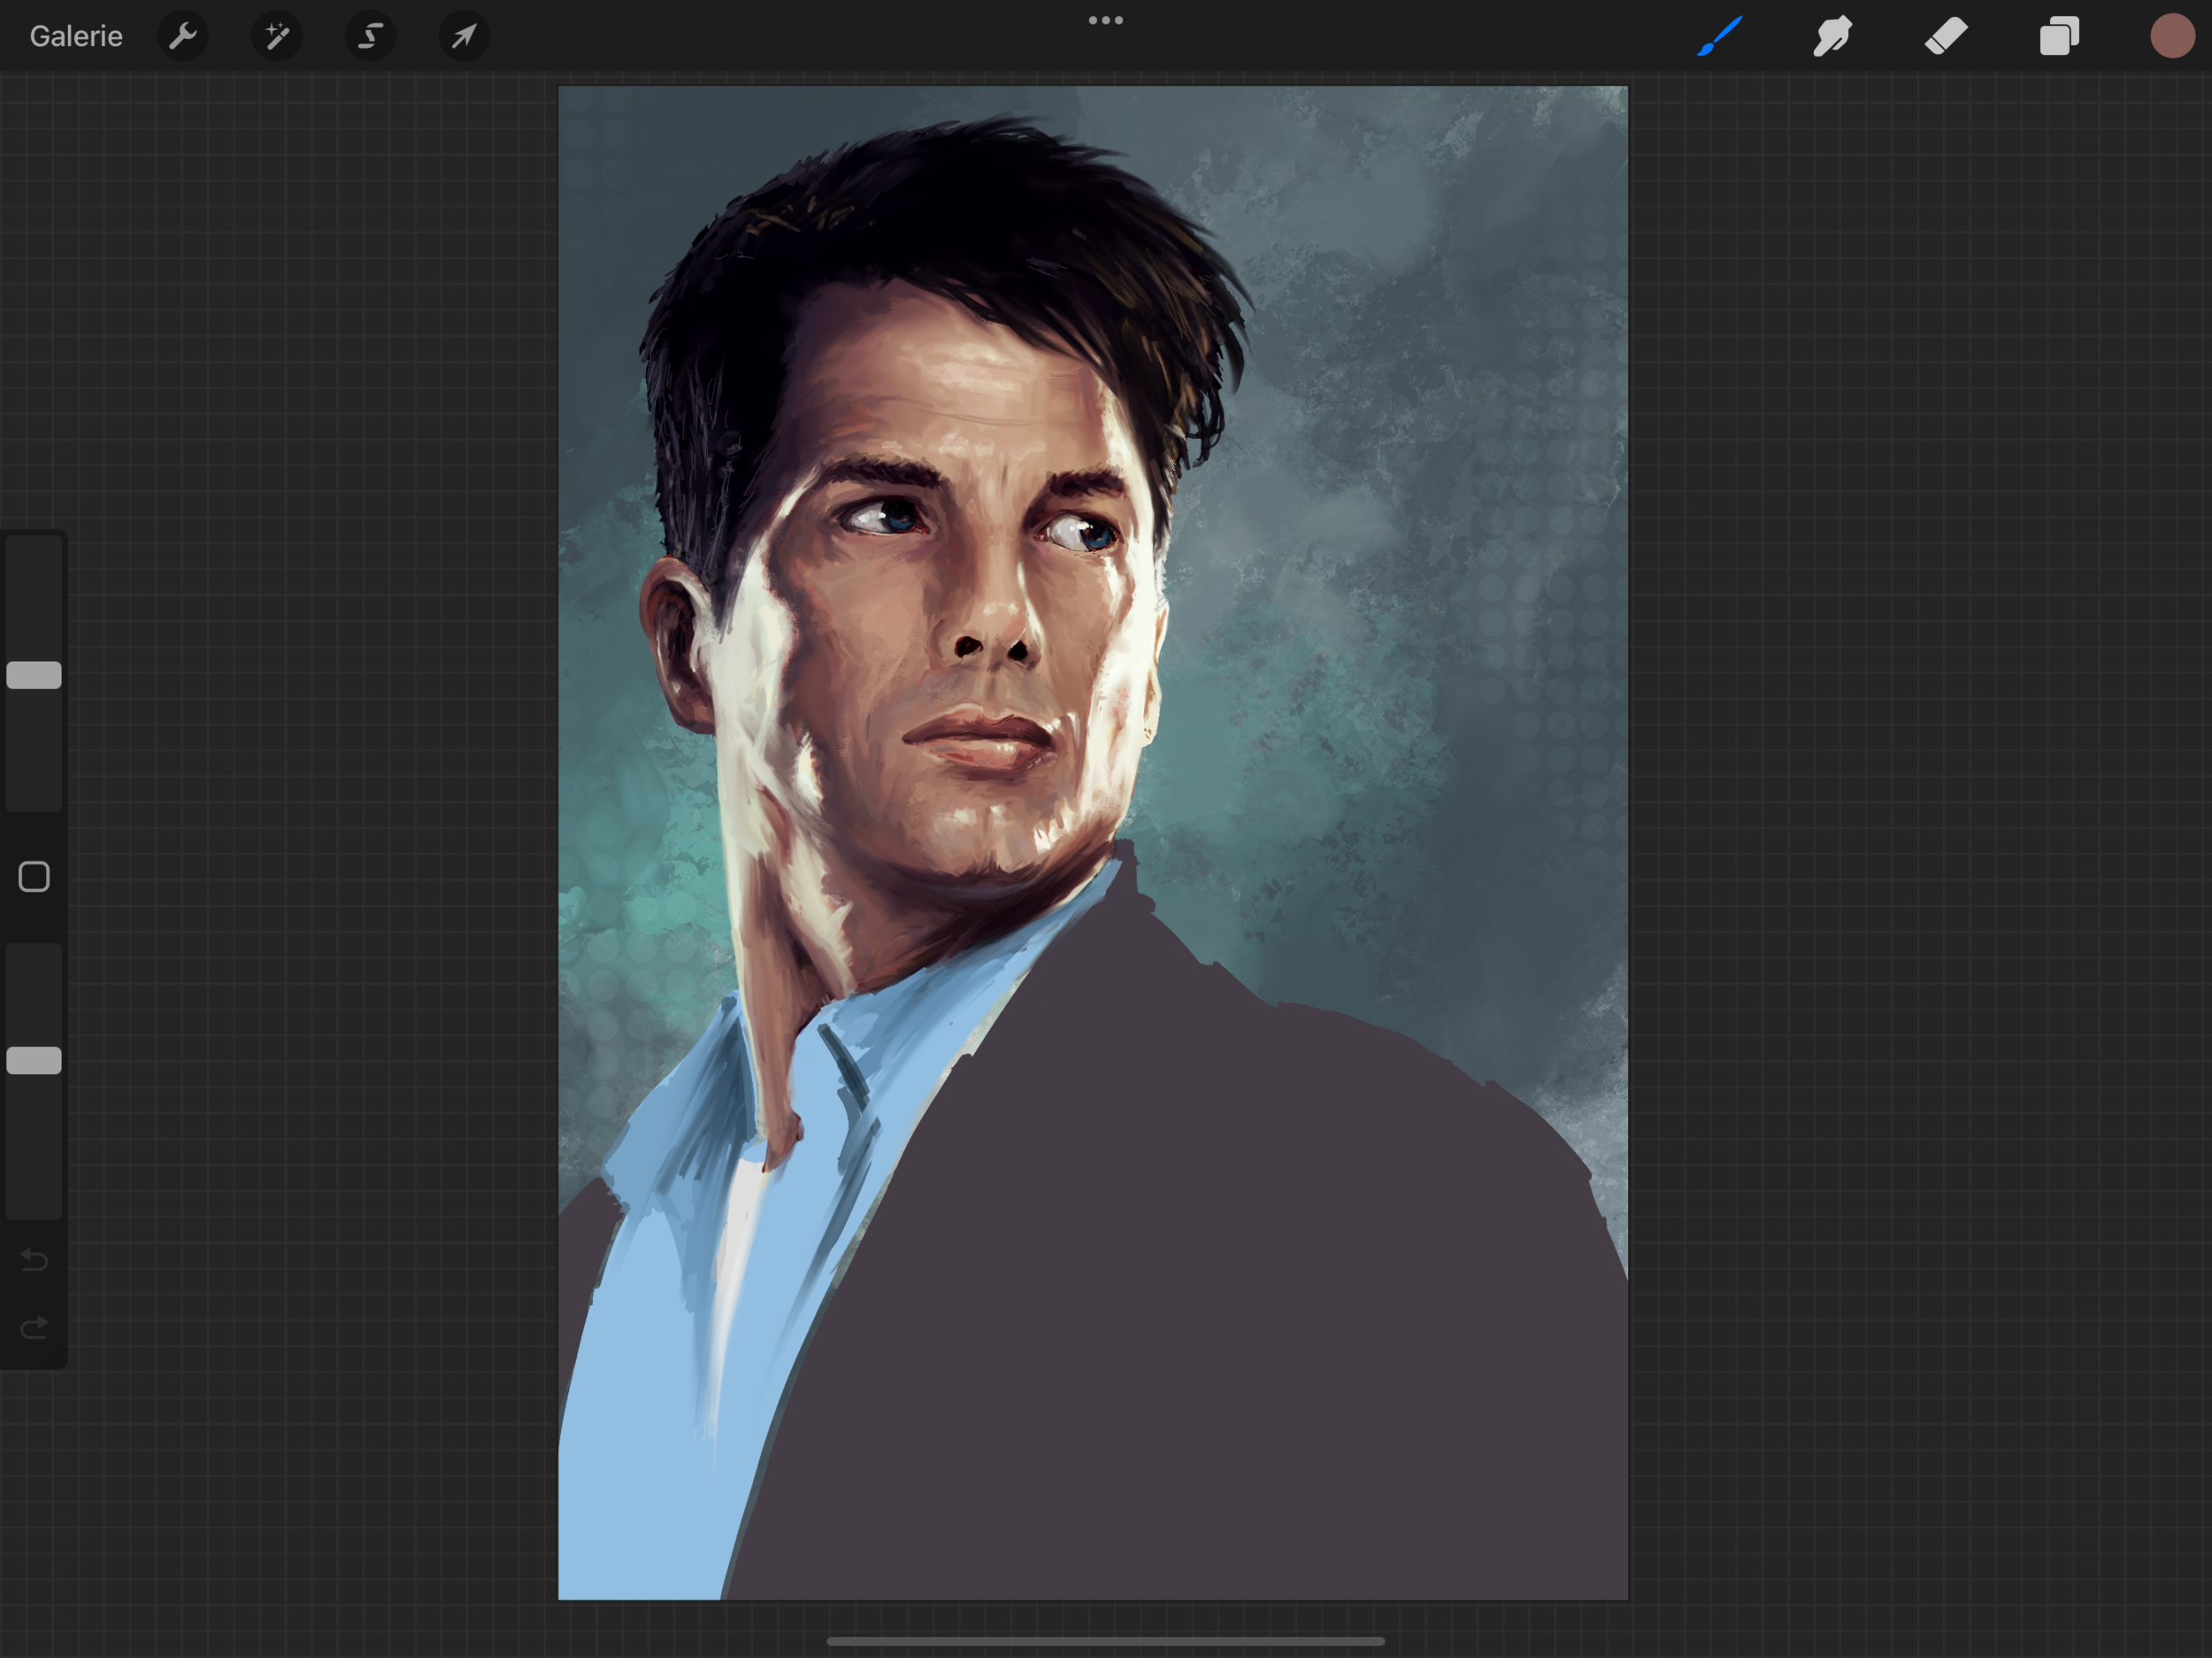Open the active color picker circle
The height and width of the screenshot is (1658, 2212).
tap(2171, 37)
